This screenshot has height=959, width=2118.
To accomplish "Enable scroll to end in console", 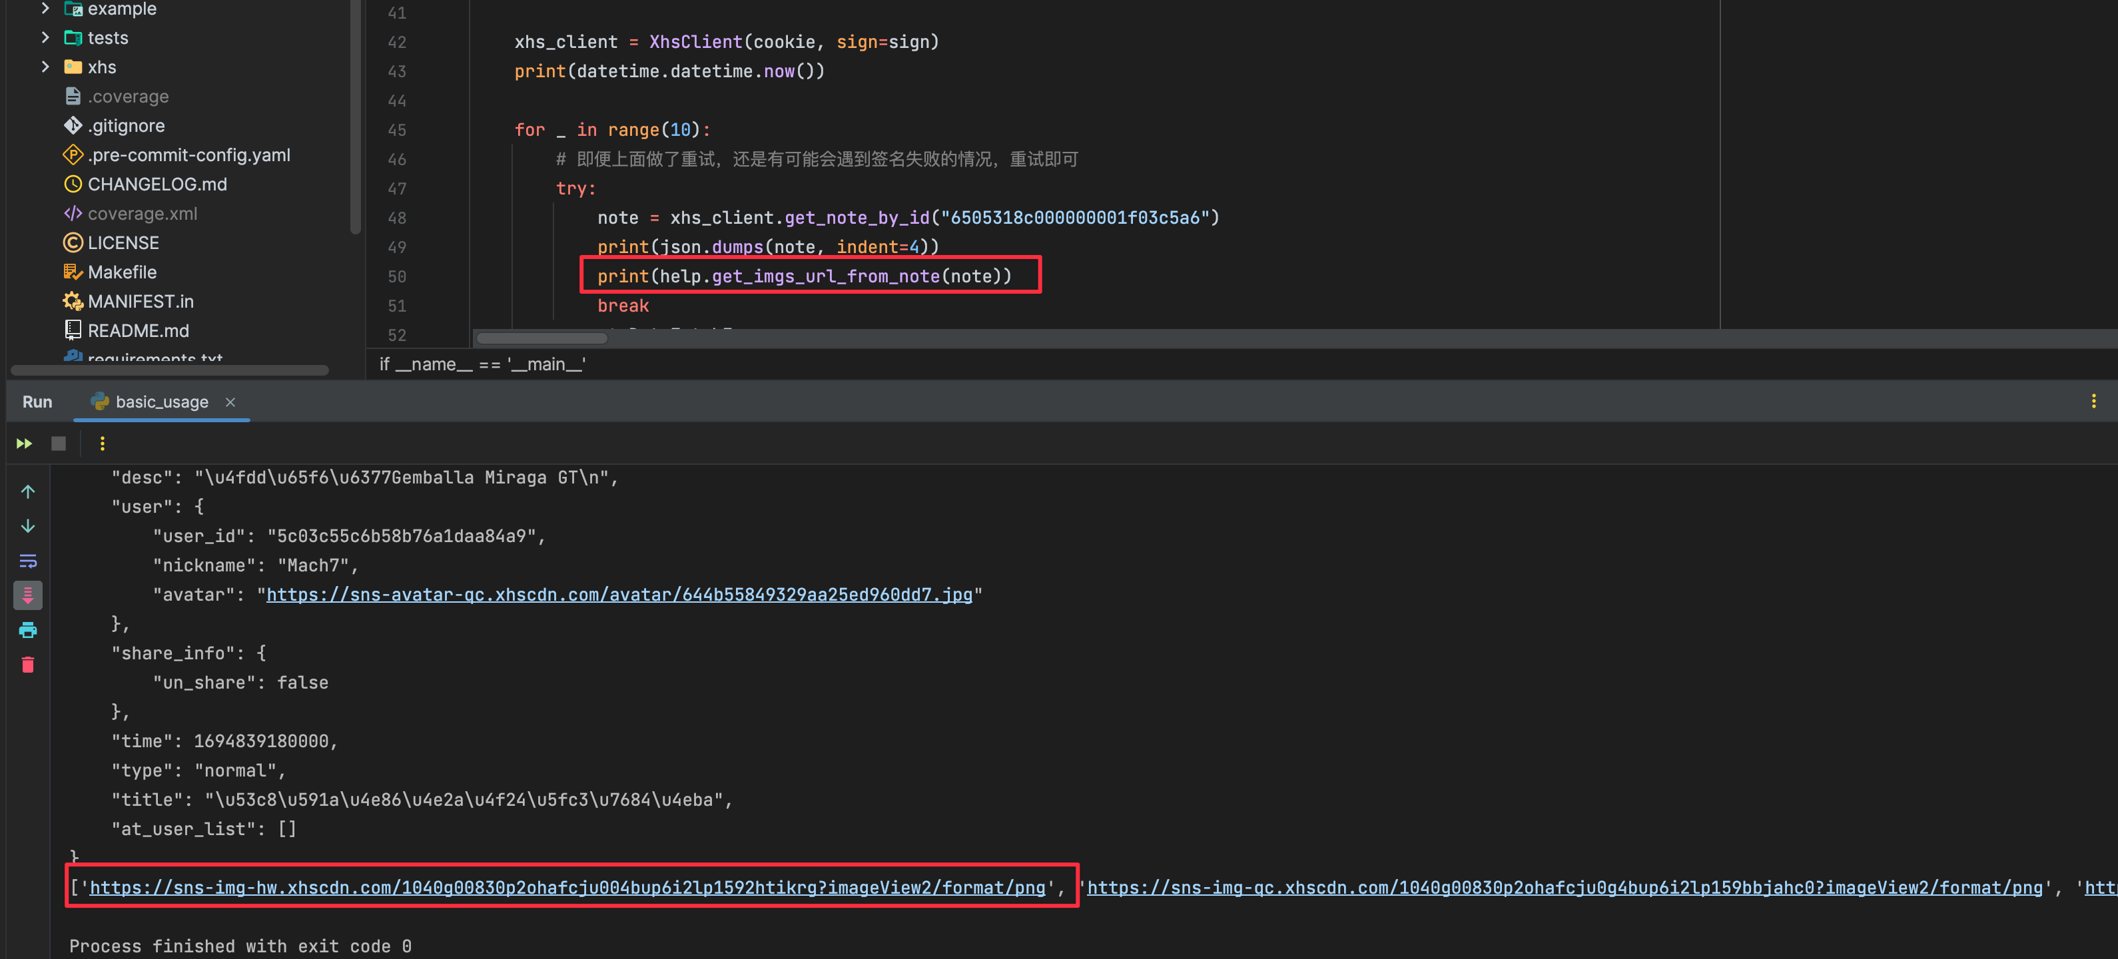I will [x=28, y=595].
